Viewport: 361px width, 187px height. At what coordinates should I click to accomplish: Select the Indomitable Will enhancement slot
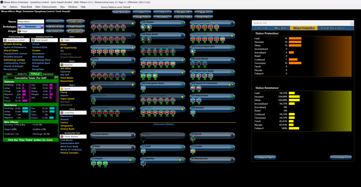pos(193,52)
